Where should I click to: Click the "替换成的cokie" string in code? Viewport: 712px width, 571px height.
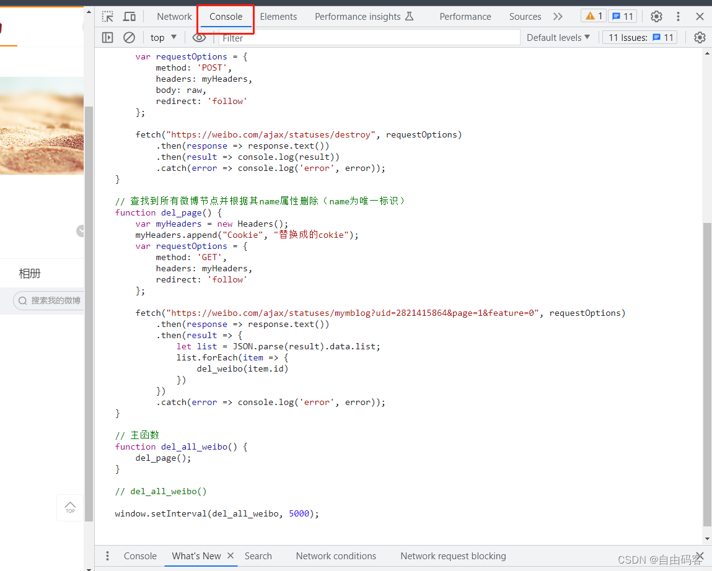311,235
